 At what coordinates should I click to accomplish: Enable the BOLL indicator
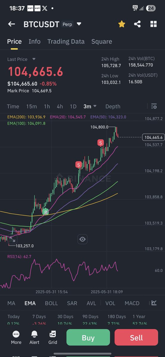coord(52,303)
